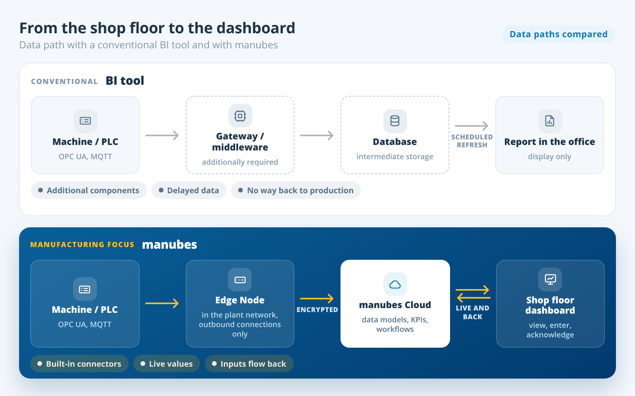
Task: Select the Inputs flow back pill
Action: point(249,364)
